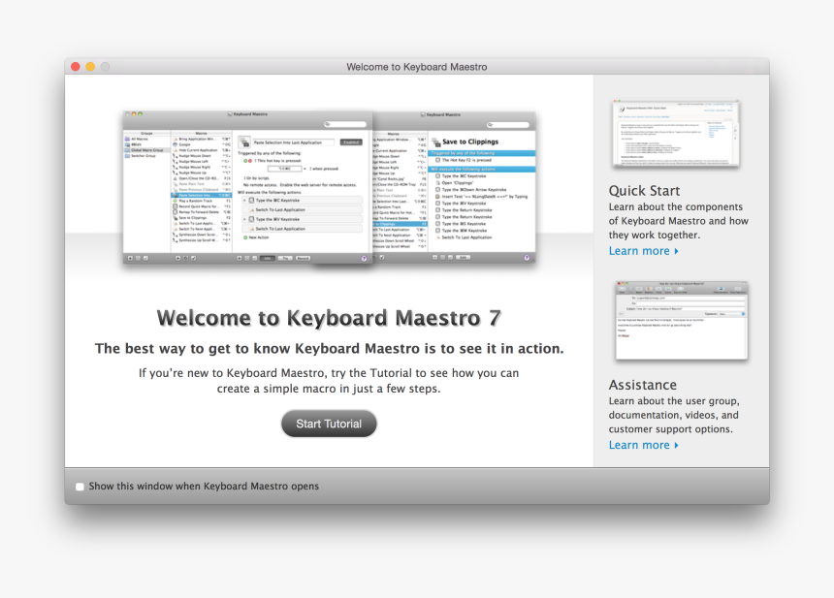Screen dimensions: 834x598
Task: Click the Start Tutorial button
Action: [x=329, y=424]
